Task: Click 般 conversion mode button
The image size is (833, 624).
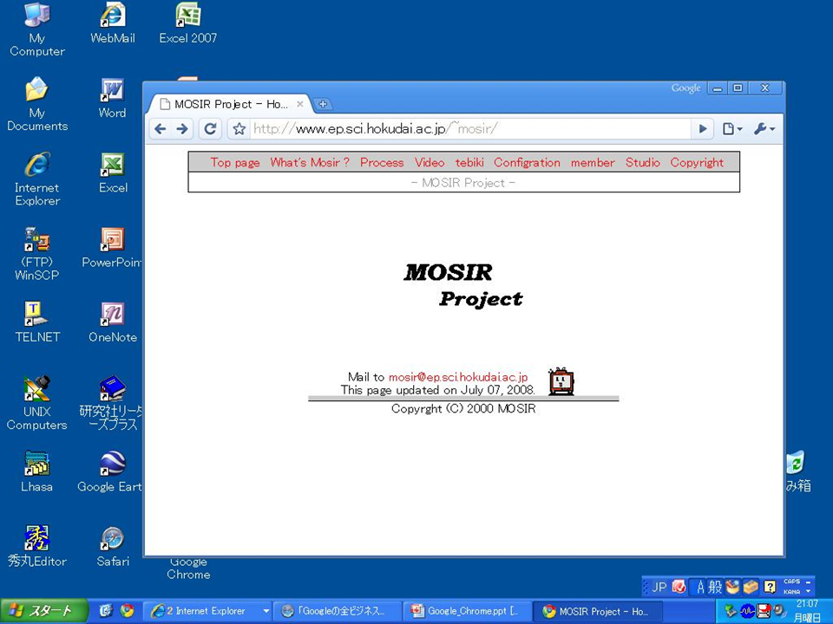Action: (715, 587)
